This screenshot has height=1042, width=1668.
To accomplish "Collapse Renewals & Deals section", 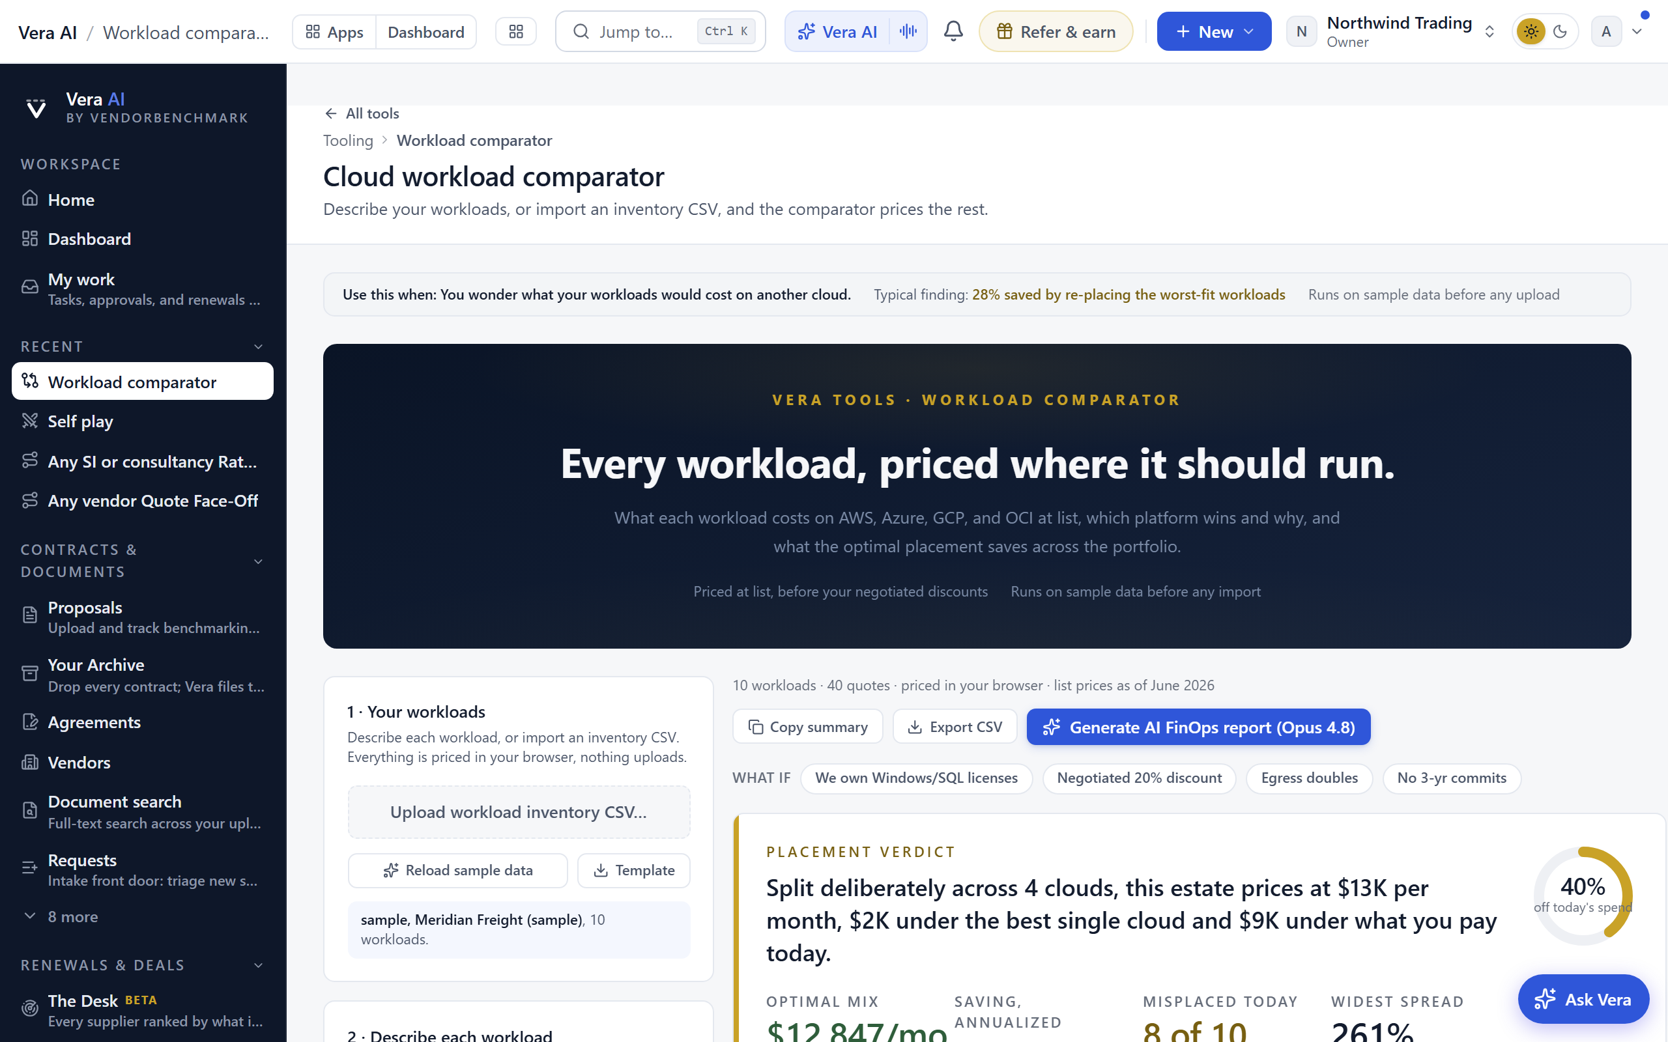I will click(x=259, y=966).
